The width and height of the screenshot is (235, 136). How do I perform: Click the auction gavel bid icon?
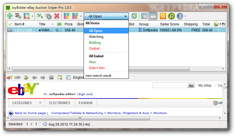click(x=40, y=16)
